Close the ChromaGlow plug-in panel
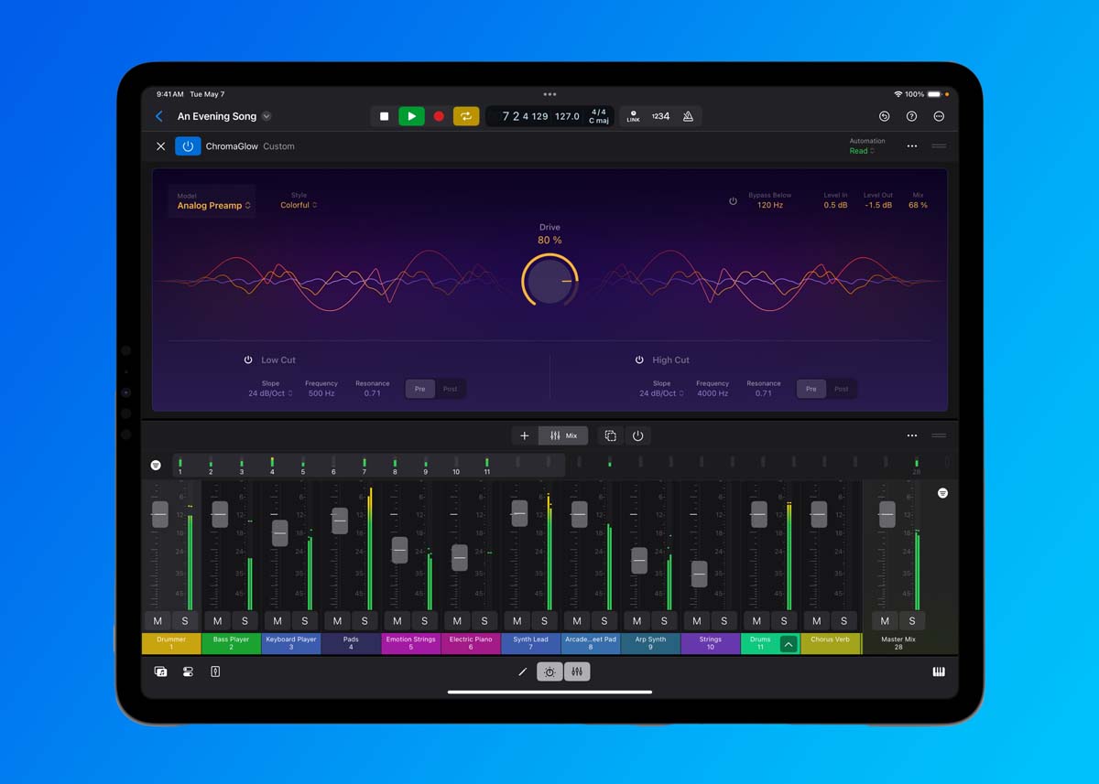The image size is (1099, 784). pos(160,146)
